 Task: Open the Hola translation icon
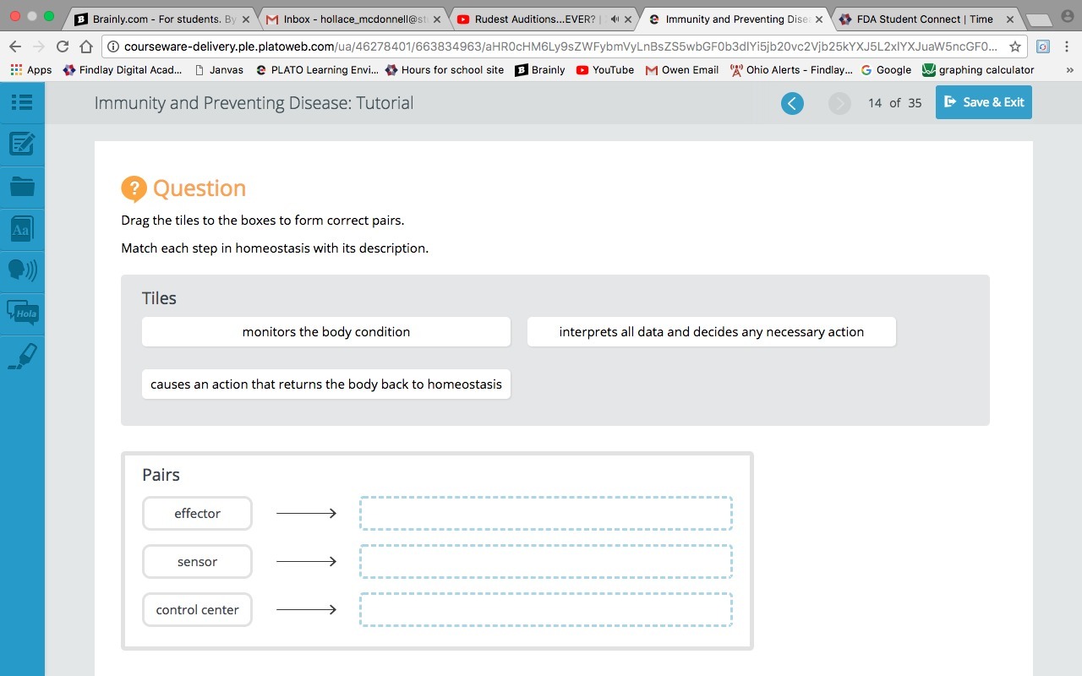22,313
